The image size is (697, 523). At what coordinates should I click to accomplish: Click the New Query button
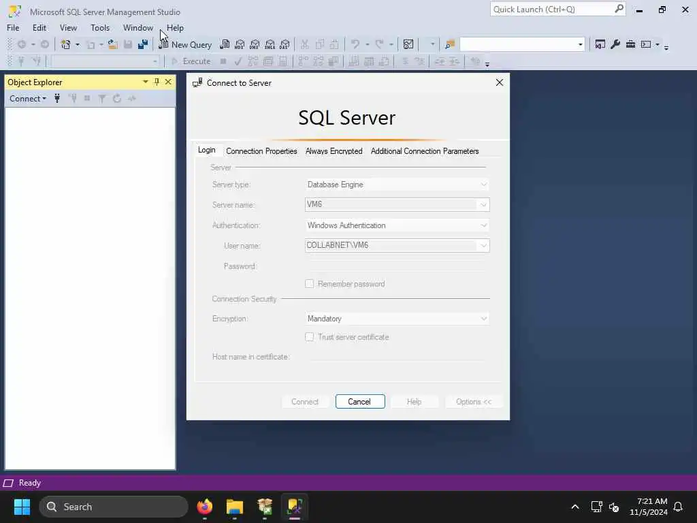click(x=186, y=44)
